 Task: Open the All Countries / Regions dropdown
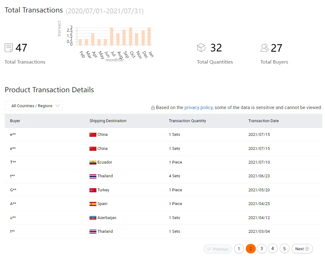point(34,106)
